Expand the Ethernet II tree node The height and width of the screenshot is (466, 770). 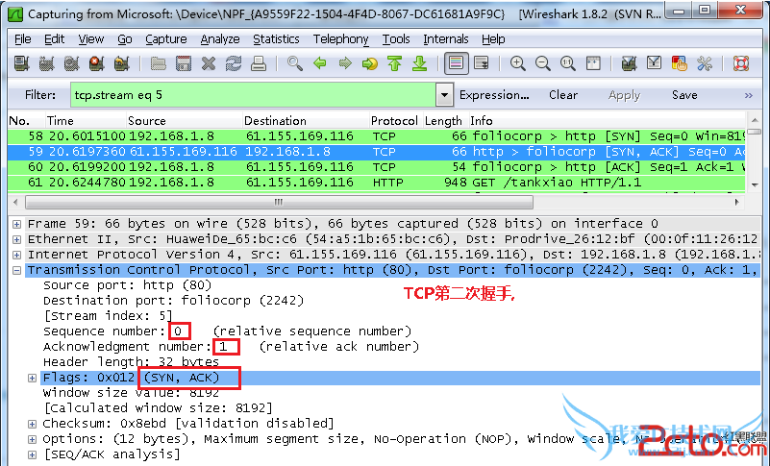click(x=16, y=239)
